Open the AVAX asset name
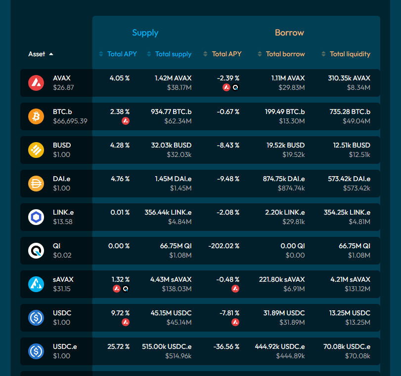The image size is (401, 376). click(x=62, y=78)
